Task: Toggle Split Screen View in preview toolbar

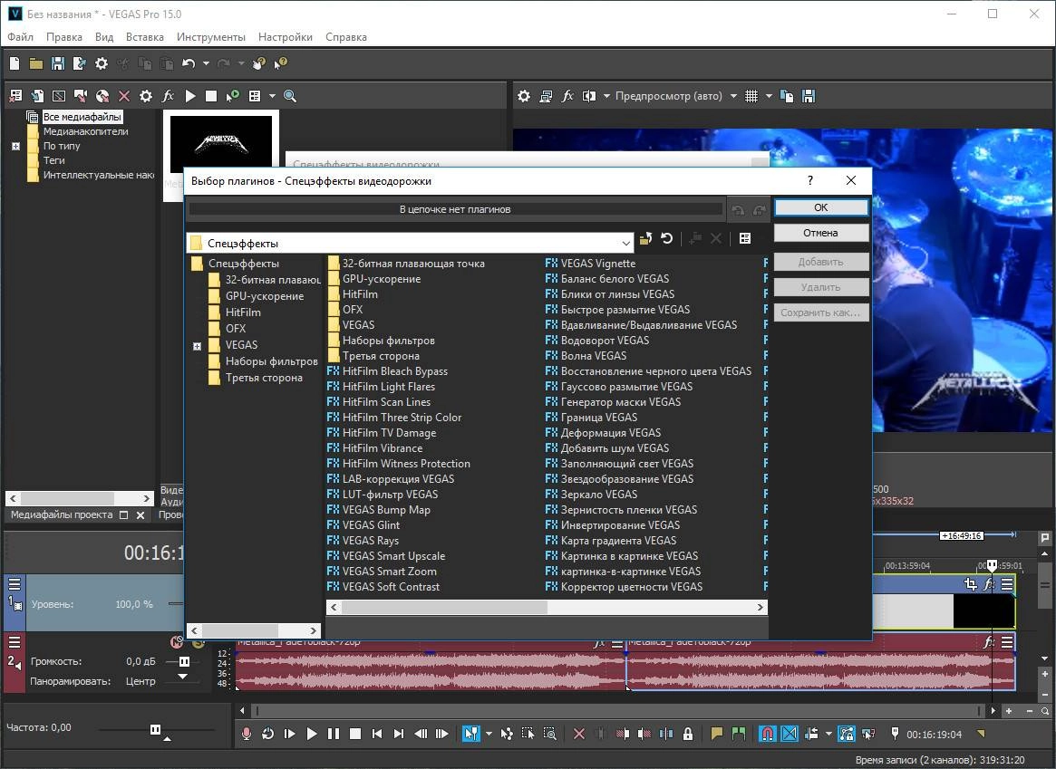Action: pos(589,96)
